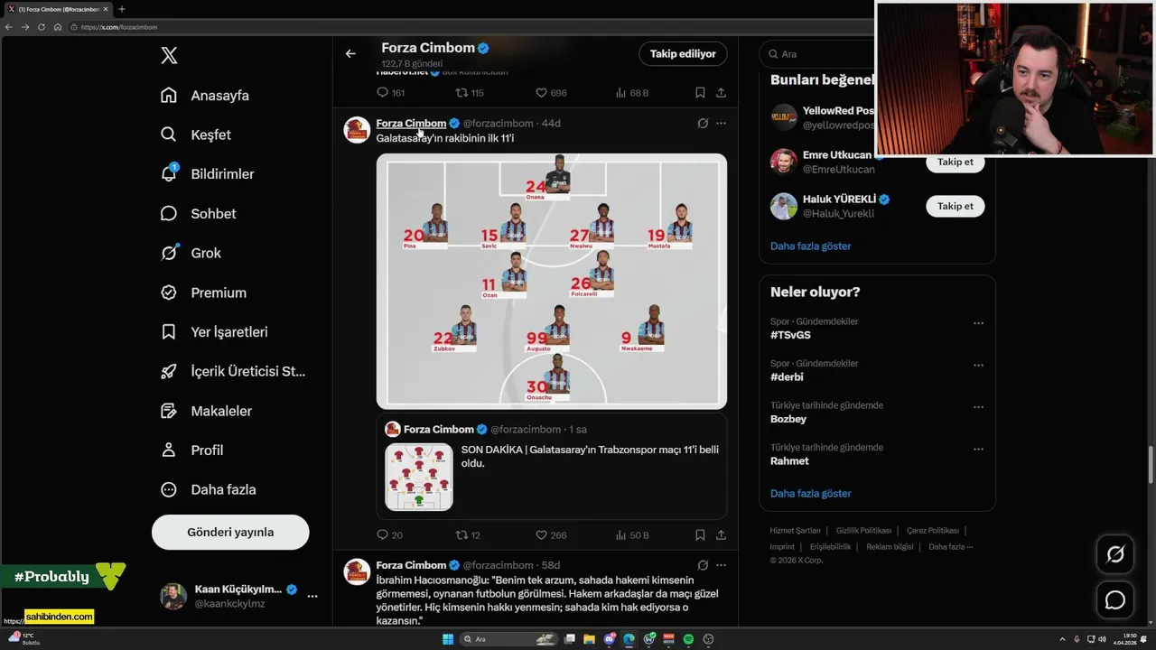Follow Haluk YÜREKLİ
The image size is (1156, 650).
click(x=955, y=206)
